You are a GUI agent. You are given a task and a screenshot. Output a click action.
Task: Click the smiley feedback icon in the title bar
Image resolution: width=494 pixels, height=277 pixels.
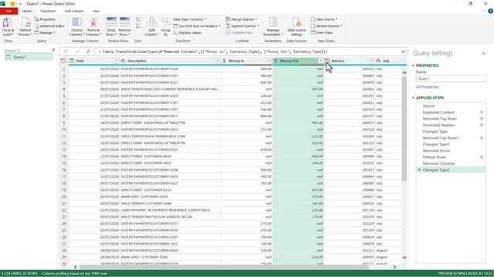[12, 4]
